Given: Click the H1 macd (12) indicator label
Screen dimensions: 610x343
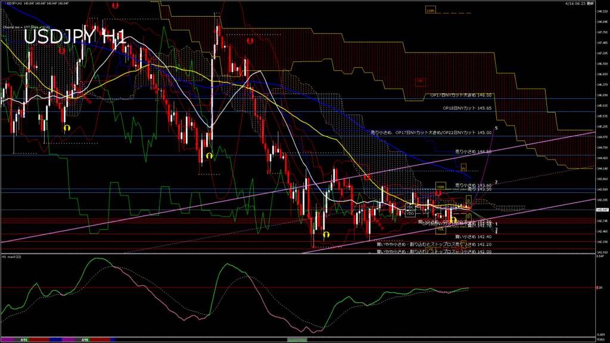Looking at the screenshot, I should pos(13,257).
